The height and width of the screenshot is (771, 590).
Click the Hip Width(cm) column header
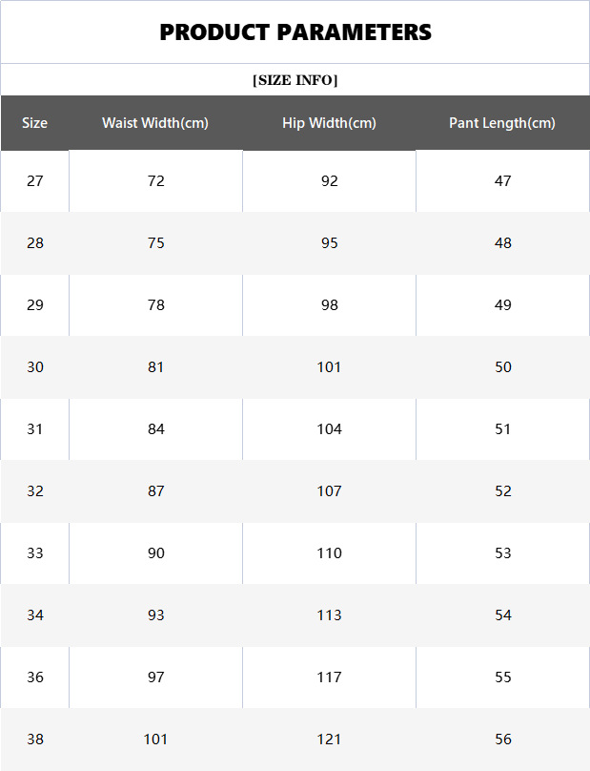[329, 123]
